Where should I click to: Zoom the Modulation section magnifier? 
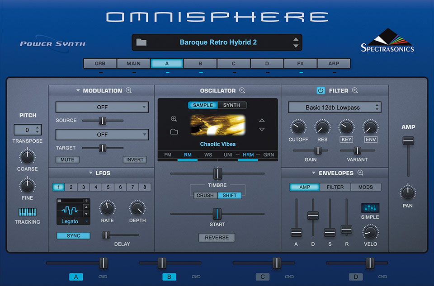(x=129, y=90)
